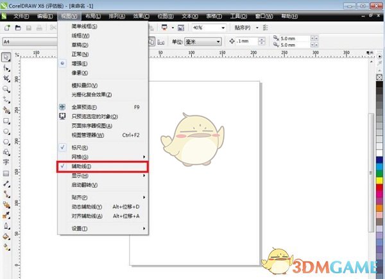385x279 pixels.
Task: Open the A4 page size dropdown
Action: pyautogui.click(x=30, y=42)
